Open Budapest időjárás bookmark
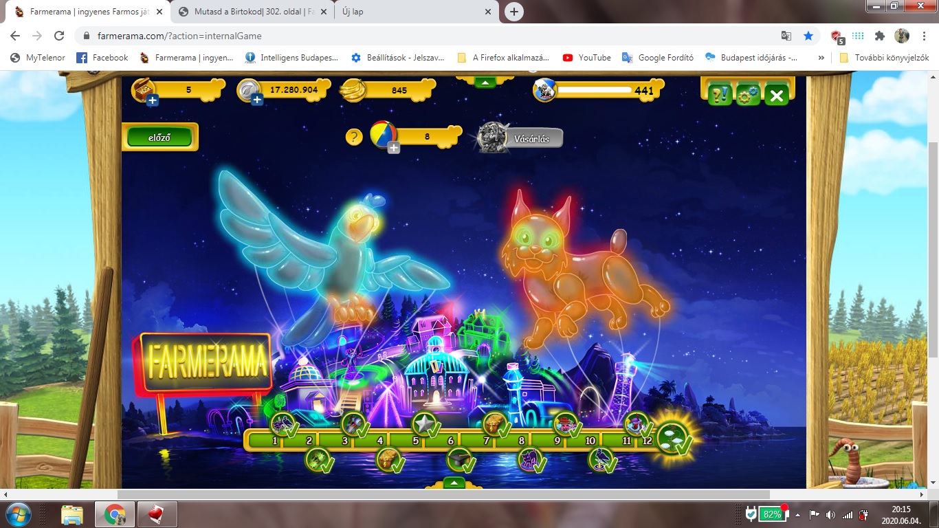Image resolution: width=939 pixels, height=528 pixels. (x=751, y=58)
